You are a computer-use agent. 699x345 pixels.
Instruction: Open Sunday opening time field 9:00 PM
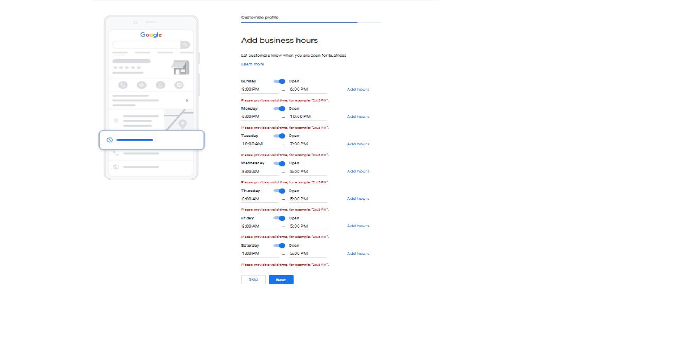pos(260,90)
